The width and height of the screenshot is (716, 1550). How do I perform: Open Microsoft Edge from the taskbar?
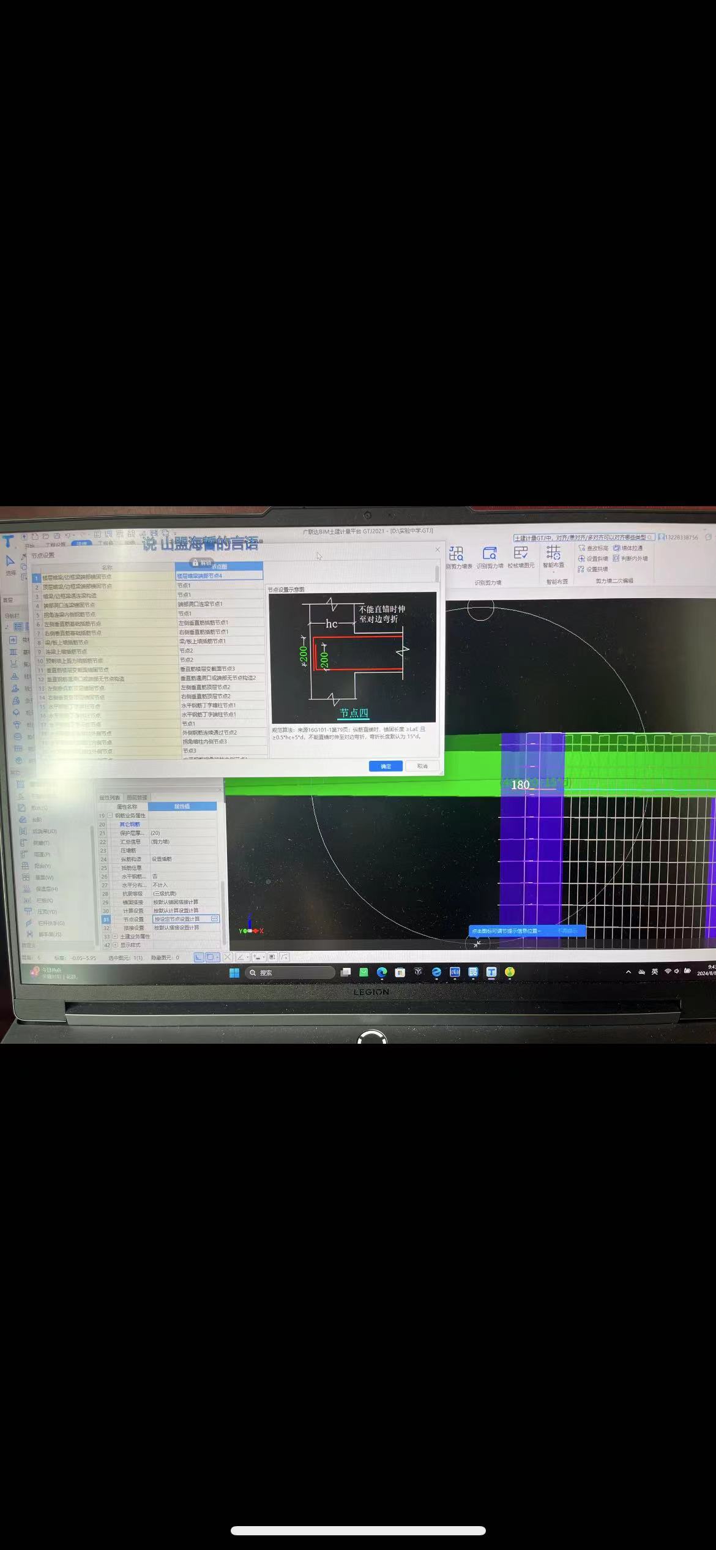point(382,972)
